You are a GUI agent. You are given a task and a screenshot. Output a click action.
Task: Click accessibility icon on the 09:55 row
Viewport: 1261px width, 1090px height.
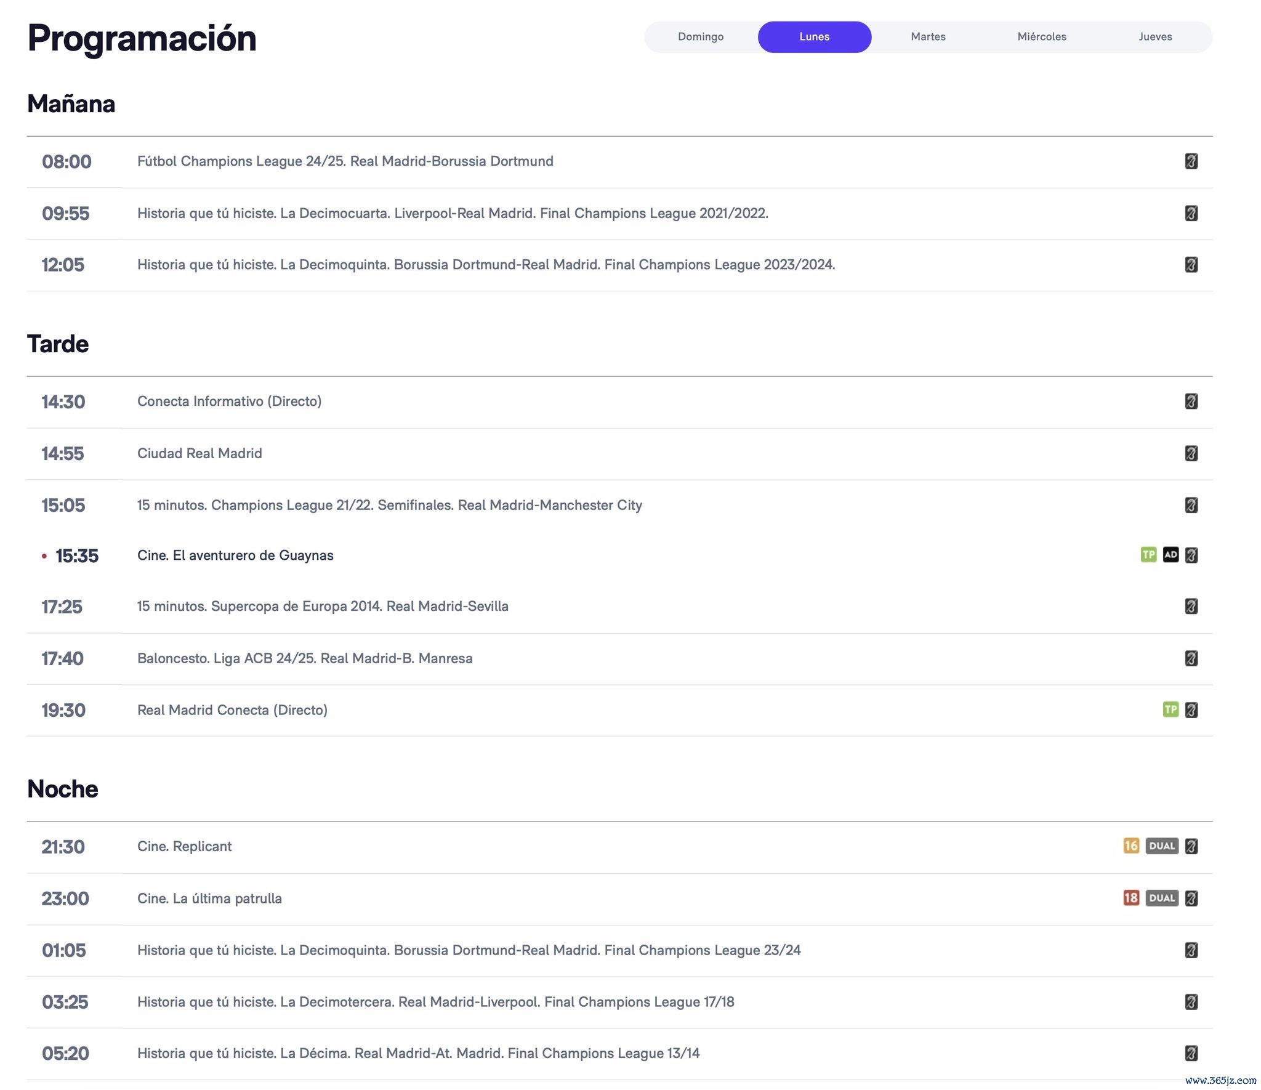[x=1191, y=213]
